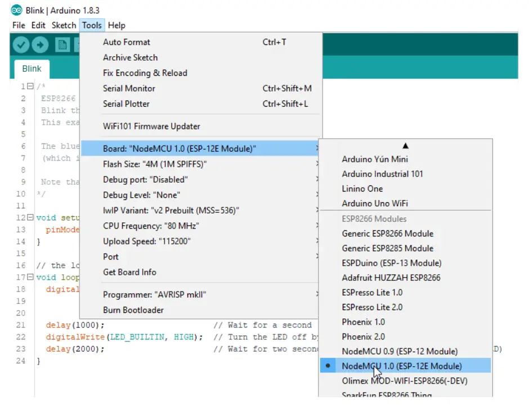Select Generic ESP8285 Module
Image resolution: width=529 pixels, height=414 pixels.
pyautogui.click(x=406, y=248)
